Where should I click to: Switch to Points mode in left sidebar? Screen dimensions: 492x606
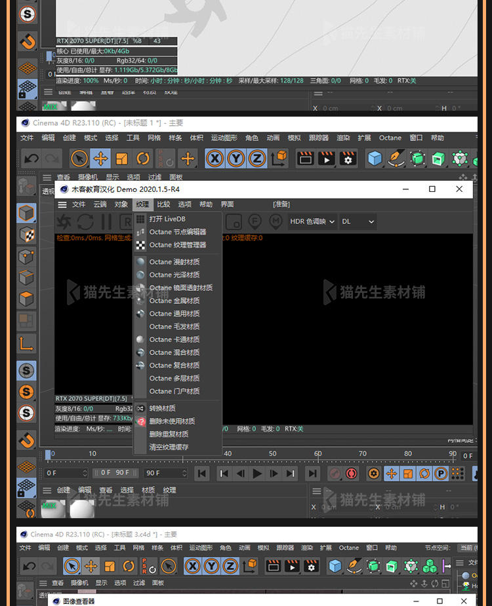(x=26, y=256)
